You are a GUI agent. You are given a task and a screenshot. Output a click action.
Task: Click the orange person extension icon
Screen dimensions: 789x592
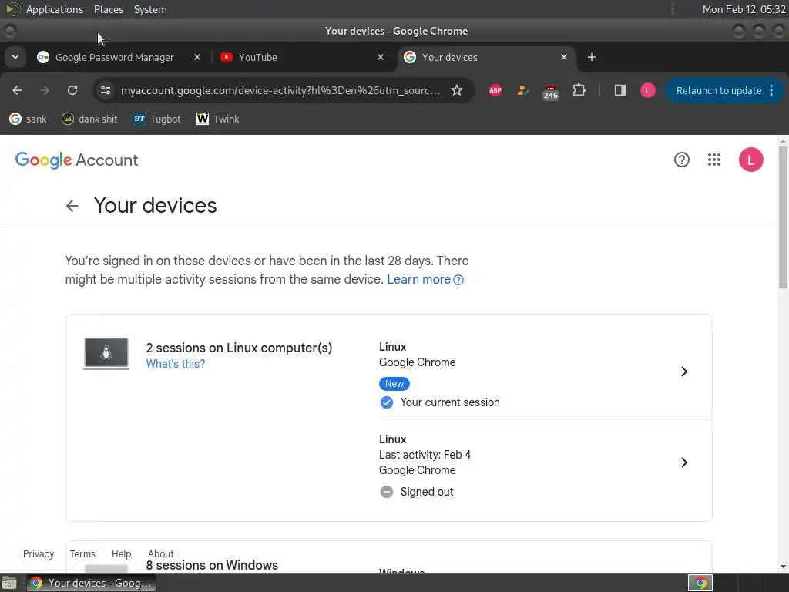point(522,90)
